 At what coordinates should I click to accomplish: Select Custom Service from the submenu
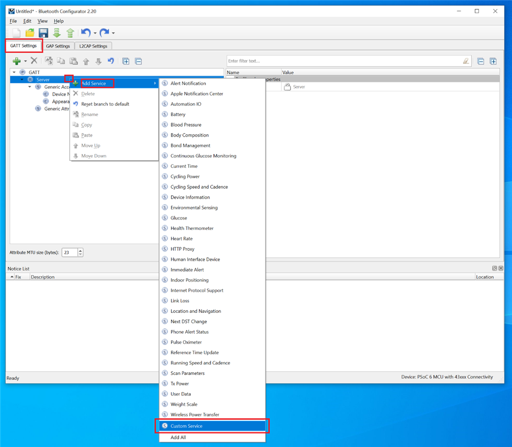[212, 426]
